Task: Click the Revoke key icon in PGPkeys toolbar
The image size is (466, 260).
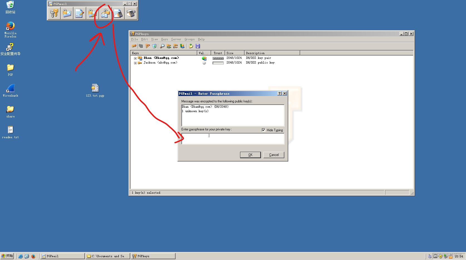Action: pos(141,46)
